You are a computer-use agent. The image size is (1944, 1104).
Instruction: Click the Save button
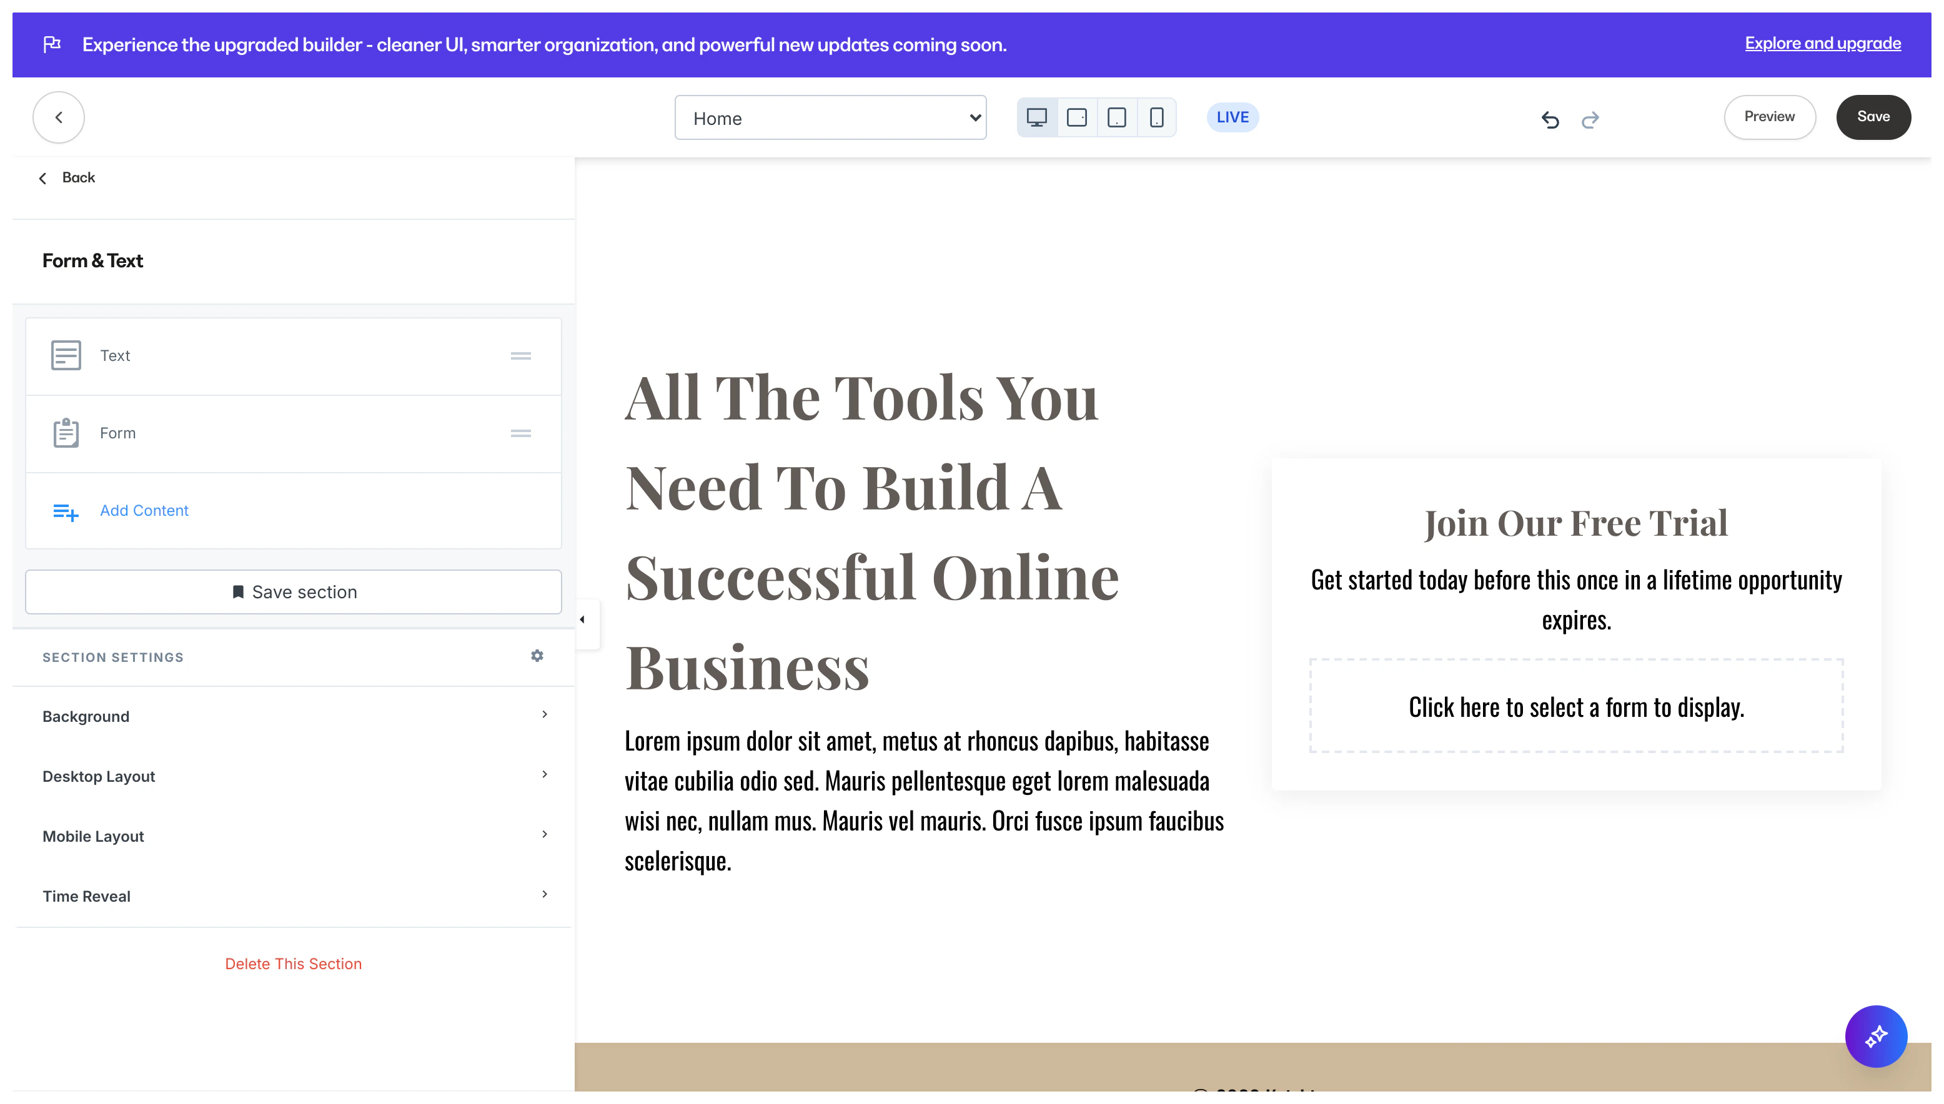[x=1873, y=117]
